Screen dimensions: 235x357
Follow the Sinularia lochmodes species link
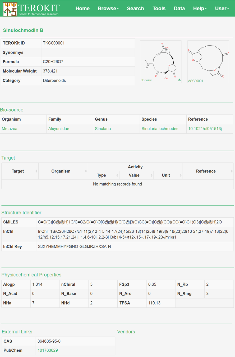160,129
